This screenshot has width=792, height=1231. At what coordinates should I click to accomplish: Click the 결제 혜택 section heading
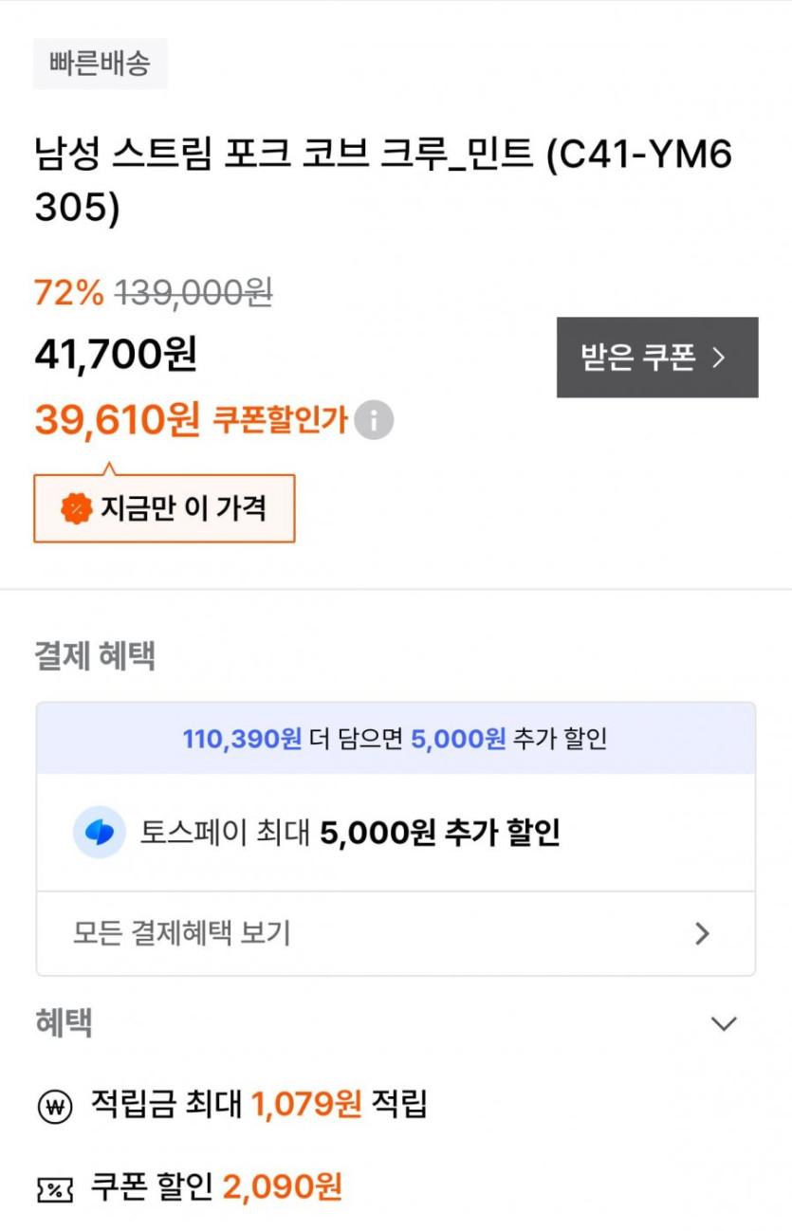[95, 656]
